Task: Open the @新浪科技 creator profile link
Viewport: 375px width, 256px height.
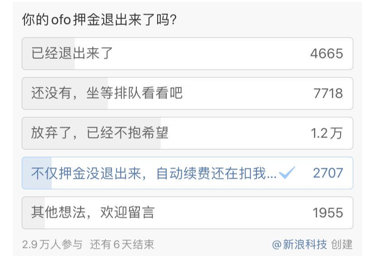Action: pyautogui.click(x=299, y=245)
